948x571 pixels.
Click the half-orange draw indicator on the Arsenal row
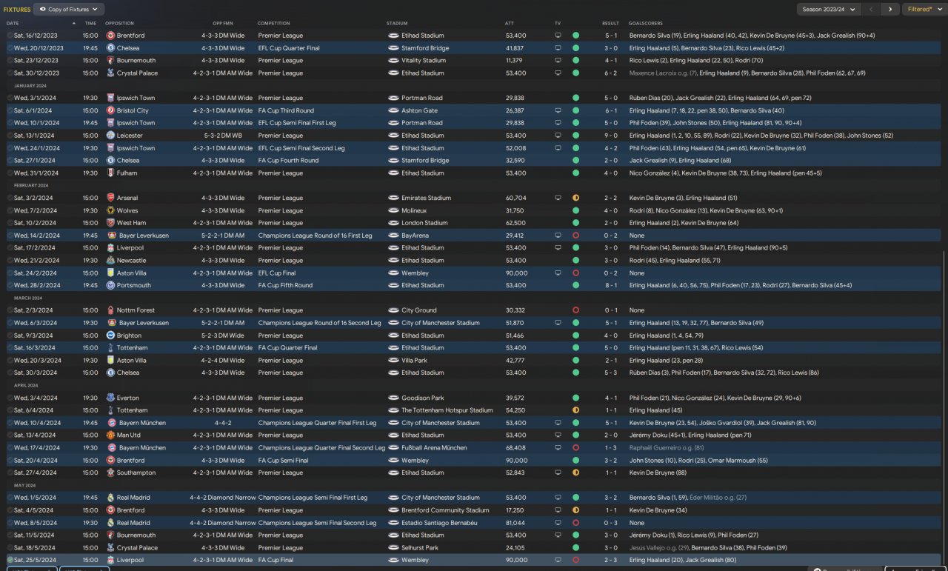(x=575, y=198)
